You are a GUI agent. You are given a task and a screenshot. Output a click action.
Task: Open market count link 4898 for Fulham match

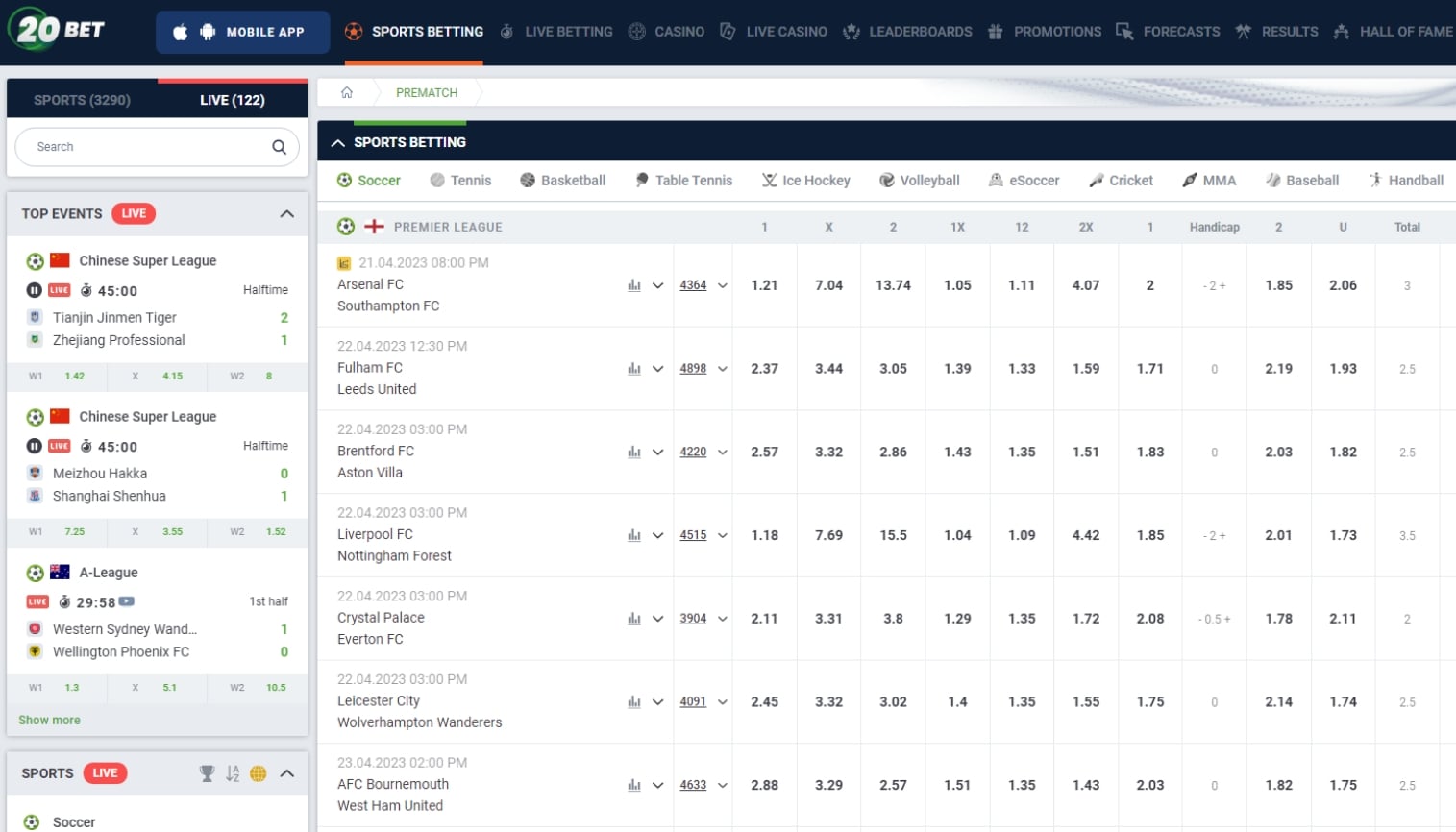click(693, 369)
